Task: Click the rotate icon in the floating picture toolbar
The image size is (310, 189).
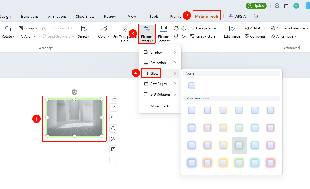Action: point(113,118)
